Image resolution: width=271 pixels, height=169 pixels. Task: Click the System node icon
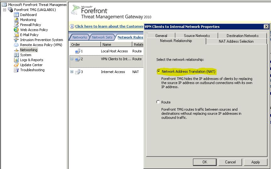tap(16, 55)
